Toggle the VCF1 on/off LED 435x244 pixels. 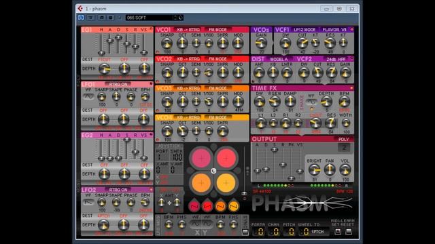click(x=352, y=29)
